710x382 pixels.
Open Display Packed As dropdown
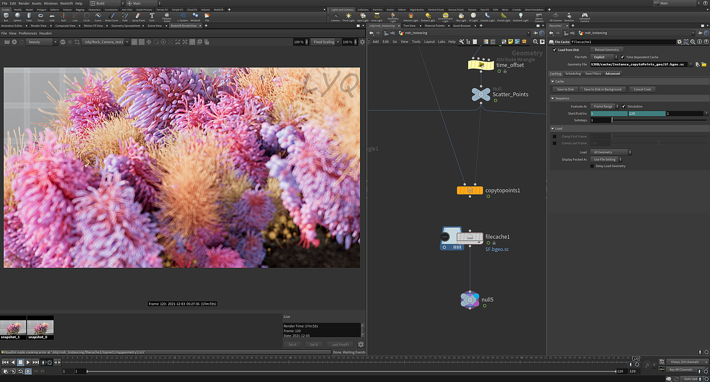pos(605,159)
